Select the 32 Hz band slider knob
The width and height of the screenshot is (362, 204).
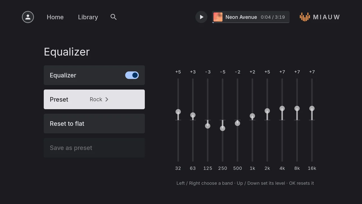coord(178,112)
